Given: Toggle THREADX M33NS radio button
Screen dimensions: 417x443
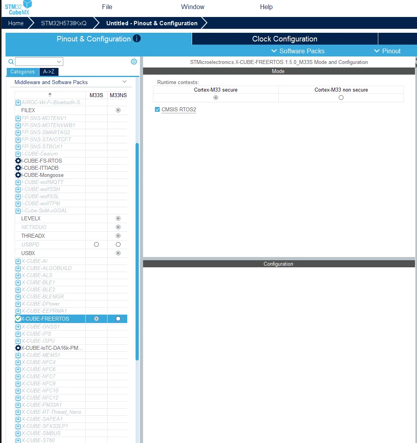Looking at the screenshot, I should point(118,236).
